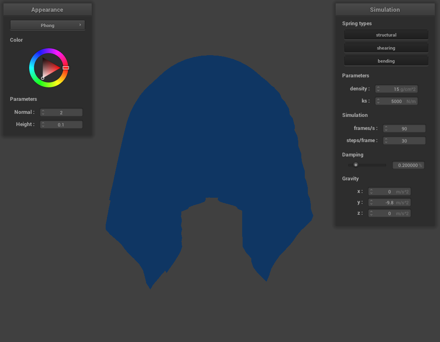Click the steps/frame stepper arrows

pos(386,141)
